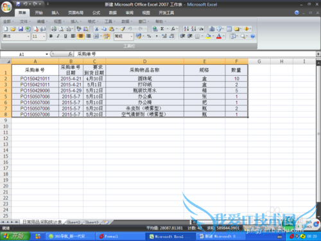321x241 pixels.
Task: Insert a chart using the column chart icon
Action: [x=212, y=29]
